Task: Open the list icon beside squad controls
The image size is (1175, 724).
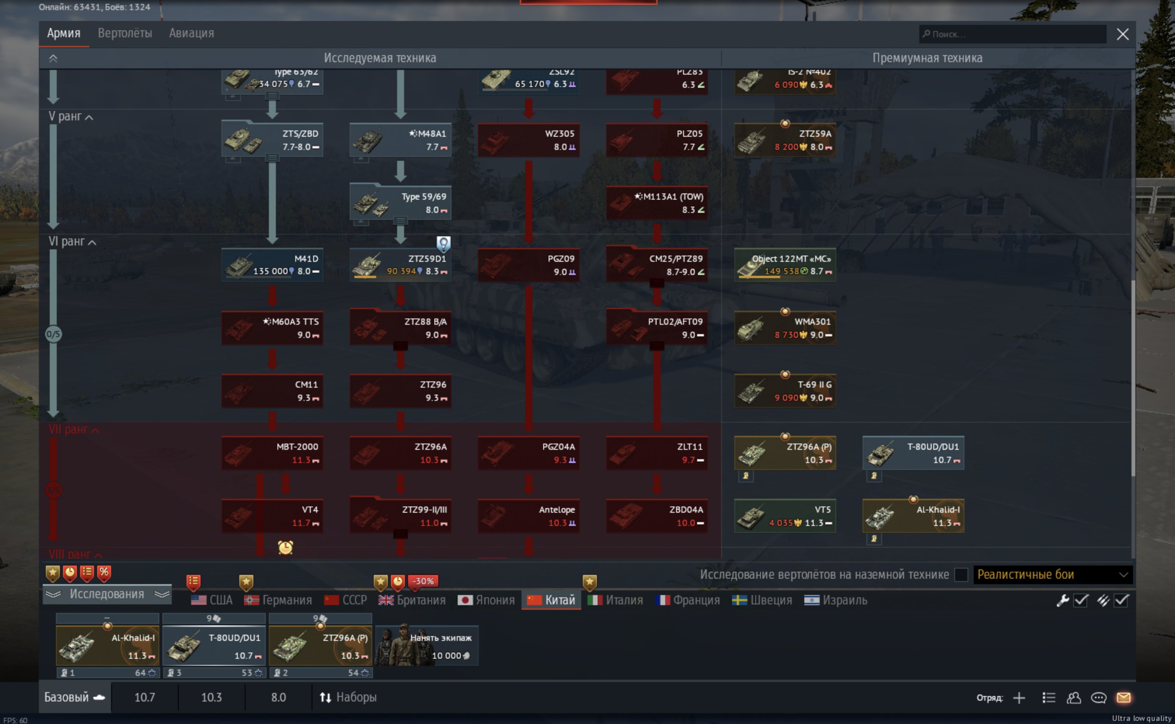Action: pyautogui.click(x=1049, y=698)
